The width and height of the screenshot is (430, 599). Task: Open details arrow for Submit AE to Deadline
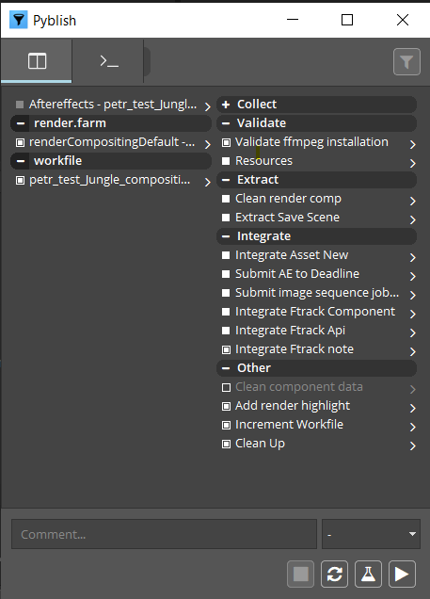click(x=412, y=276)
